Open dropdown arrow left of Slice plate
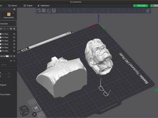158x118 pixels. (x=134, y=6)
